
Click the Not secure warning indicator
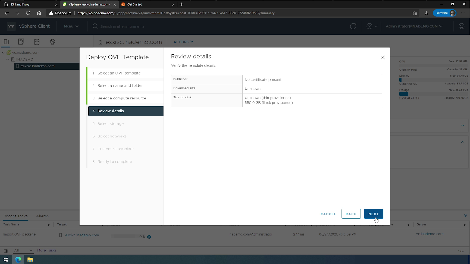[60, 13]
